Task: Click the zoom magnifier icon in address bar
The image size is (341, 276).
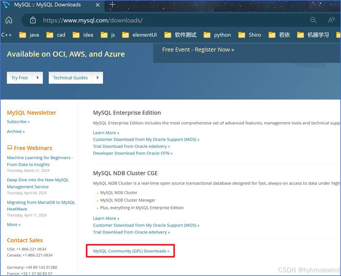Action: [313, 20]
